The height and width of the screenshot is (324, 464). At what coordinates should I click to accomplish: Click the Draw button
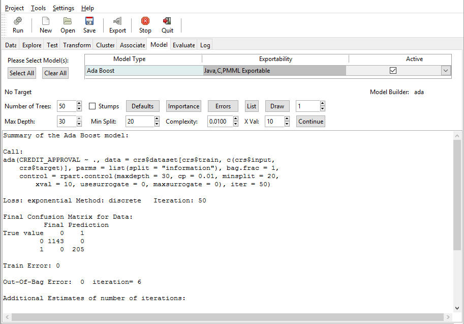point(277,106)
